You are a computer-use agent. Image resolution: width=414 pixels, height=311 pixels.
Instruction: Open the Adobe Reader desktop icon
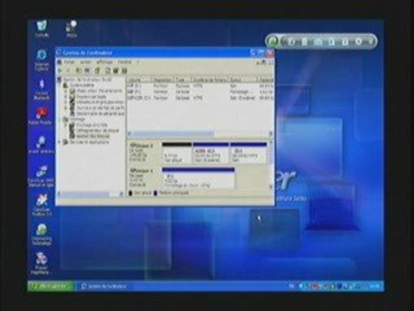(x=41, y=116)
